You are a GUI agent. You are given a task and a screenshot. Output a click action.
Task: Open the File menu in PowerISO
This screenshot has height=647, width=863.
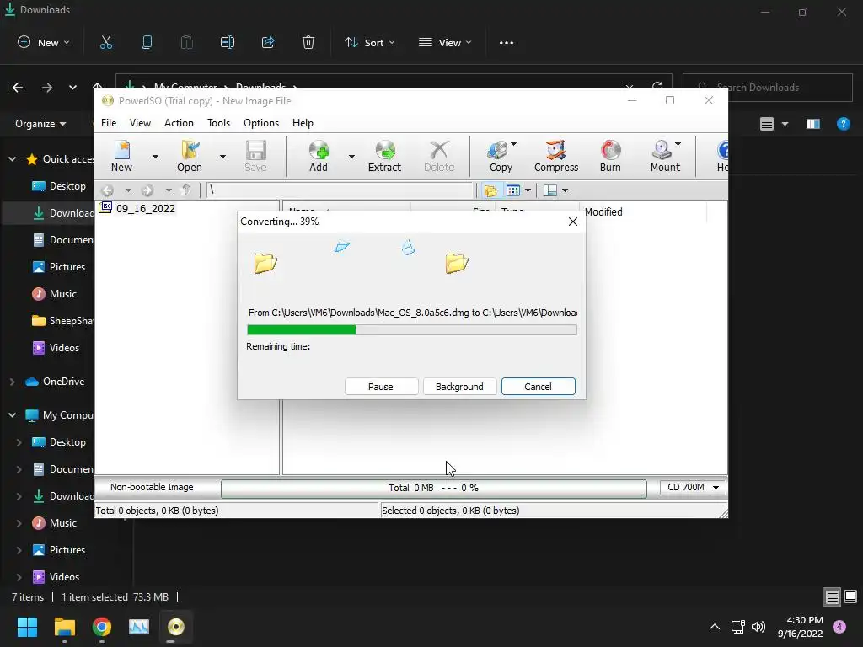pos(109,123)
